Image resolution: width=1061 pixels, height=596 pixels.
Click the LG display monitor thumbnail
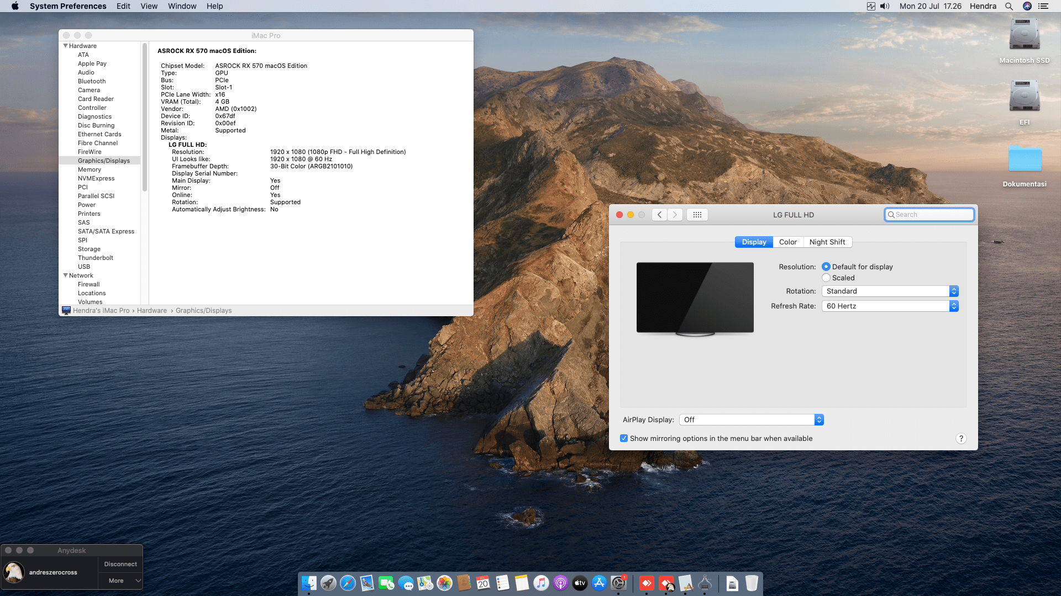[695, 299]
